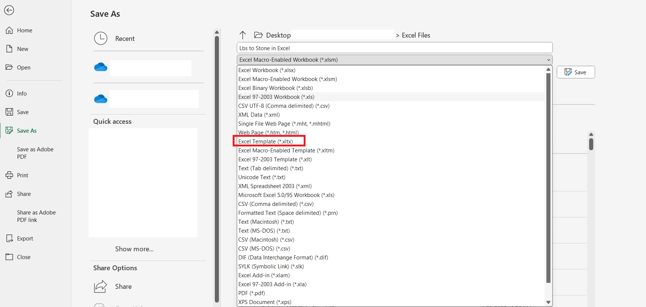Go up one folder level arrow

click(243, 35)
